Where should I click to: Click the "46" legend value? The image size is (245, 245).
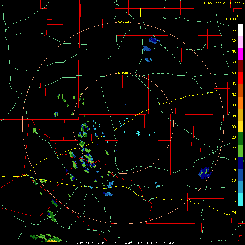[x=234, y=84]
